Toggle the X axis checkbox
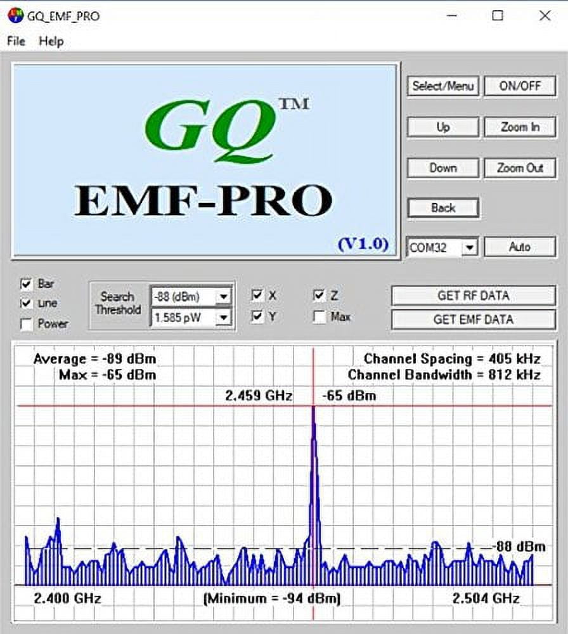The image size is (568, 634). 257,295
